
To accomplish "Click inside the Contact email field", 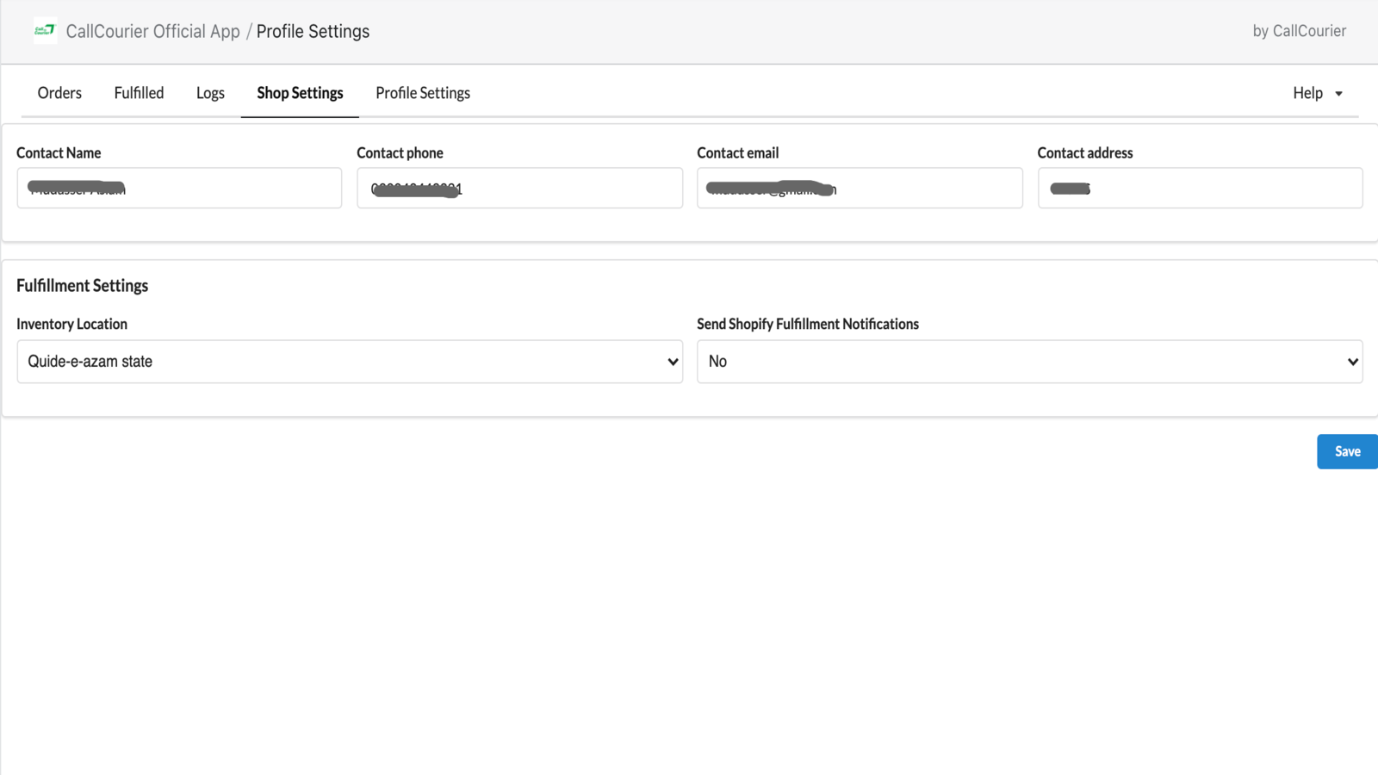I will point(859,188).
